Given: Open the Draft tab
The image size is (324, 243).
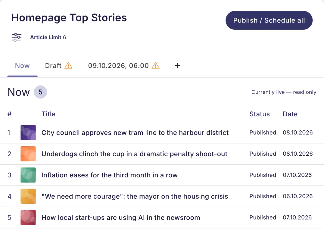Looking at the screenshot, I should pos(59,66).
